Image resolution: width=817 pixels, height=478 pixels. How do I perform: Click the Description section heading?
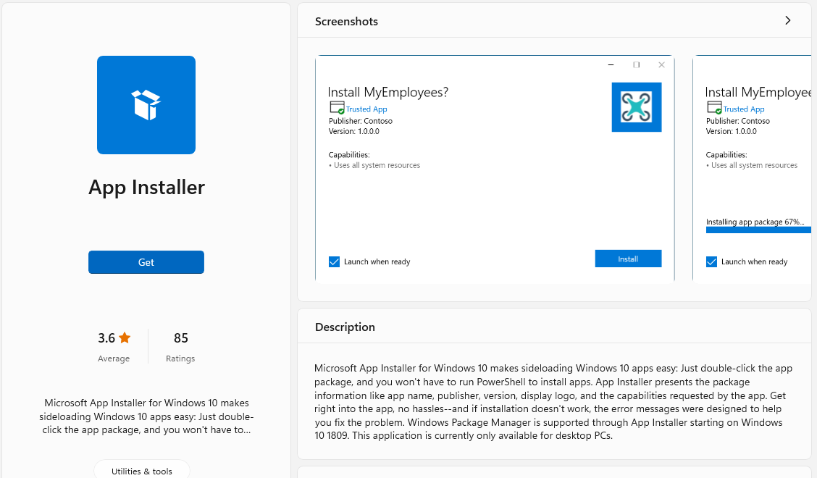click(x=345, y=327)
